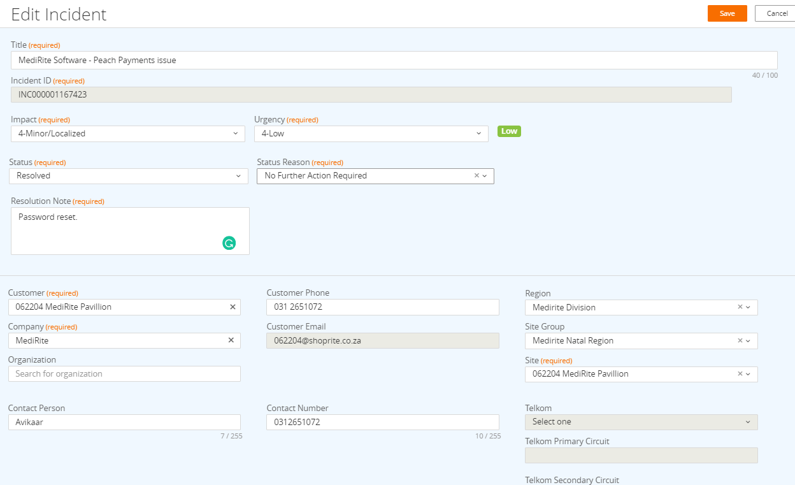
Task: Clear the Site selection with X
Action: click(x=740, y=374)
